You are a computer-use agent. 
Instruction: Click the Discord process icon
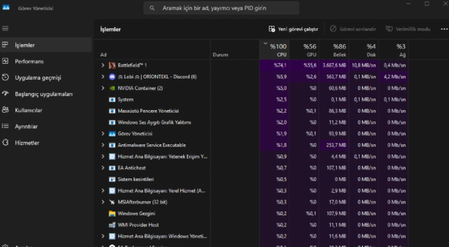[112, 77]
